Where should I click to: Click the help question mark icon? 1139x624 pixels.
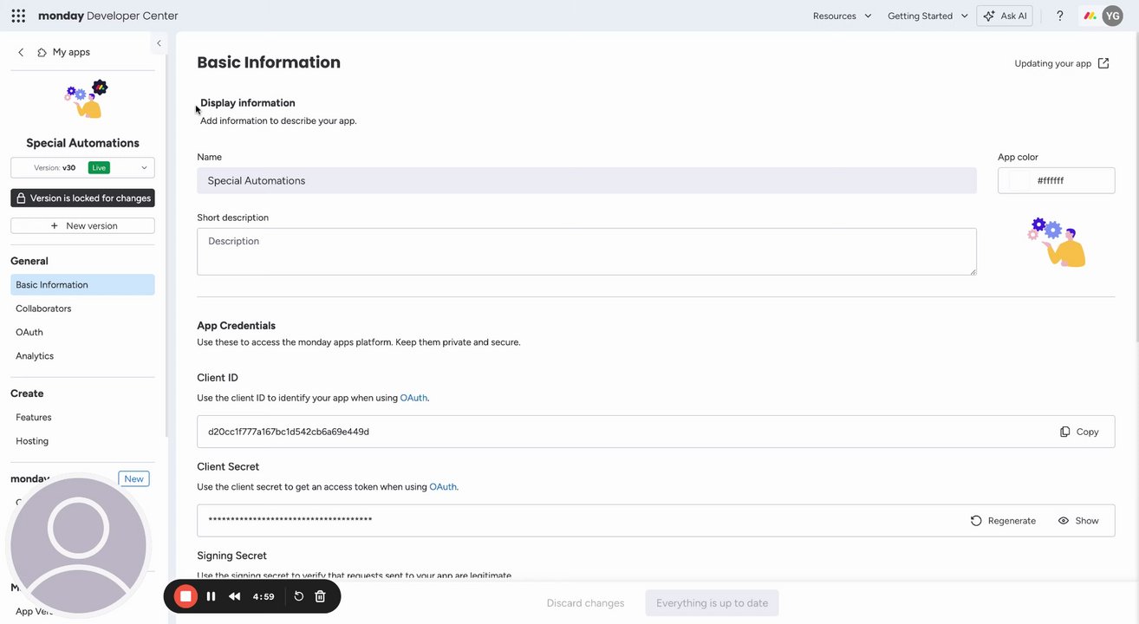(1059, 16)
